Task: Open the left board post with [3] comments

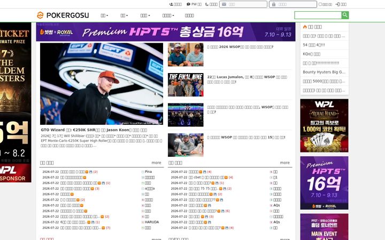Action: (x=75, y=189)
